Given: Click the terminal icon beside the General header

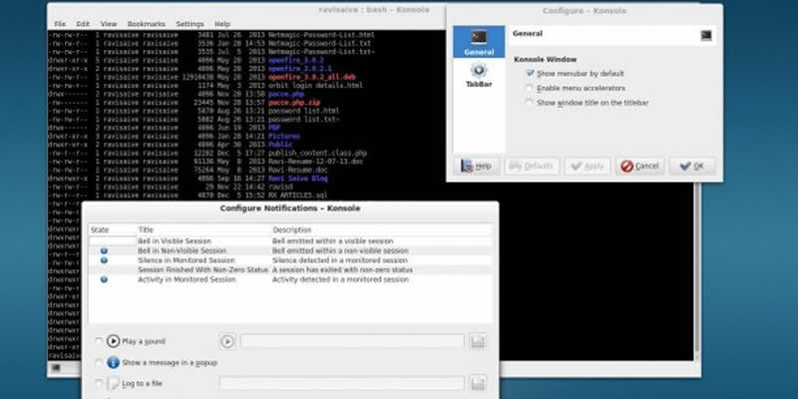Looking at the screenshot, I should pyautogui.click(x=706, y=35).
